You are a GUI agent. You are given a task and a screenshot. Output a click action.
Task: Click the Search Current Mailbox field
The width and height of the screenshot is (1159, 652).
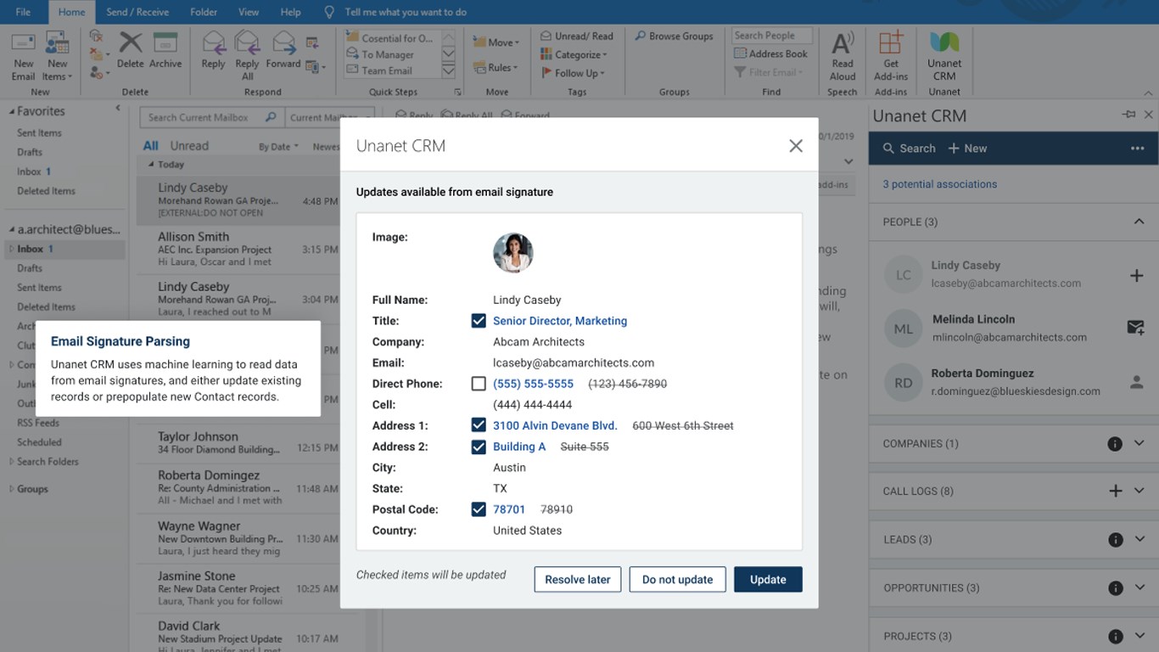coord(210,117)
